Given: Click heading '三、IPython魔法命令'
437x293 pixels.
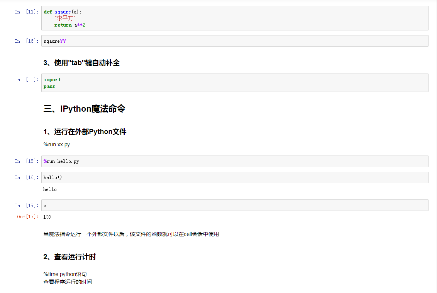Looking at the screenshot, I should pyautogui.click(x=84, y=109).
